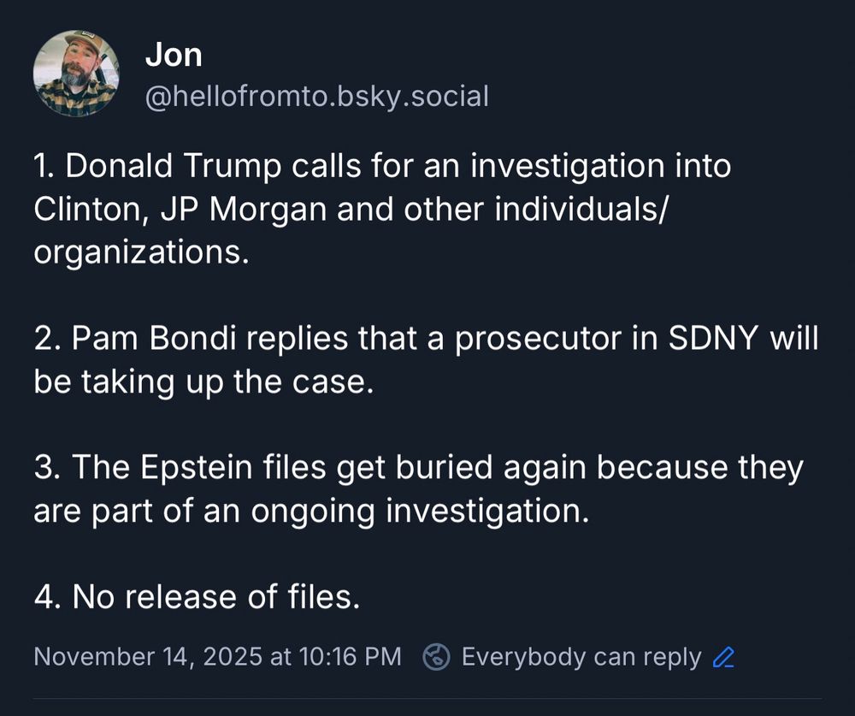This screenshot has width=855, height=716.
Task: Open the display name Jon
Action: (x=174, y=56)
